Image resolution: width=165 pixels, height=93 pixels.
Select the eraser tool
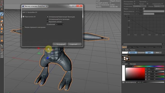pyautogui.click(x=2, y=21)
